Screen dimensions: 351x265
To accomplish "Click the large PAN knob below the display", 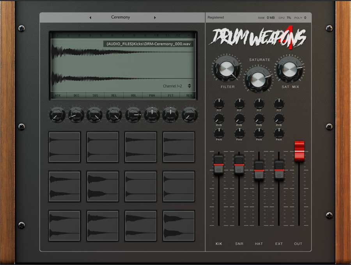I will pyautogui.click(x=152, y=115).
